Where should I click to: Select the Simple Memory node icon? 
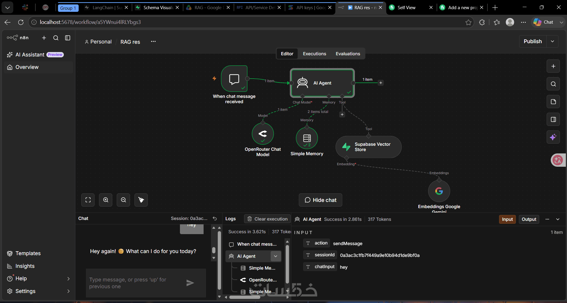pyautogui.click(x=307, y=138)
